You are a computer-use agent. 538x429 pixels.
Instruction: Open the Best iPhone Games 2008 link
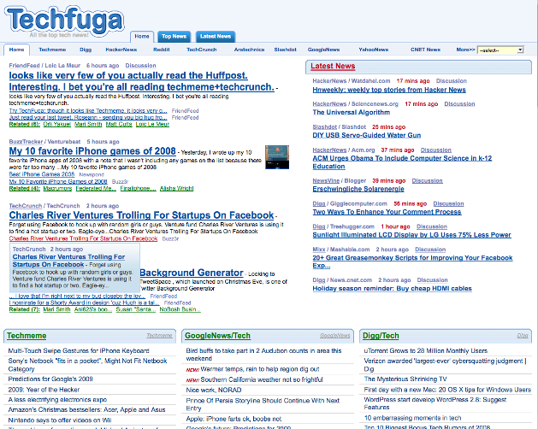pyautogui.click(x=42, y=174)
